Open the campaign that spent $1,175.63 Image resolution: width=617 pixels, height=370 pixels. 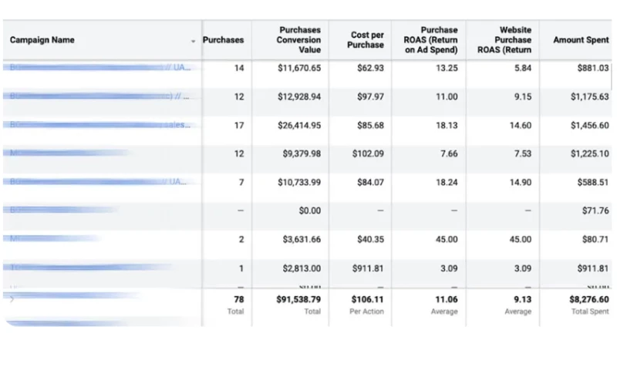click(x=100, y=96)
